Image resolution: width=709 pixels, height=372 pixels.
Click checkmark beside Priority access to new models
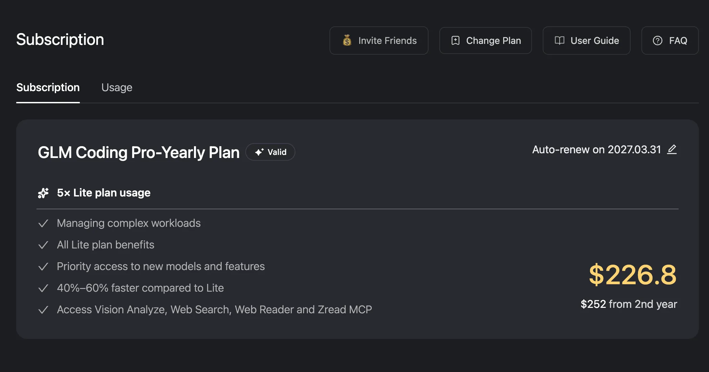43,267
